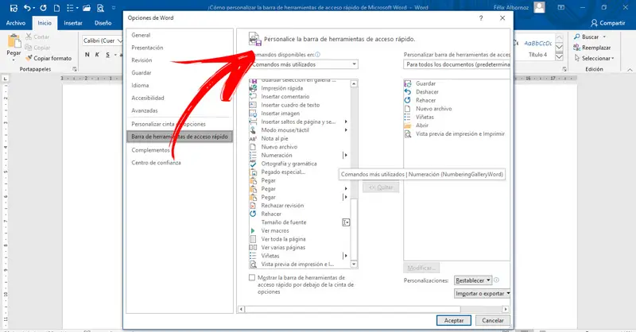Viewport: 636px width, 332px height.
Task: Click the user account picture for Félix Albornoz
Action: 539,7
